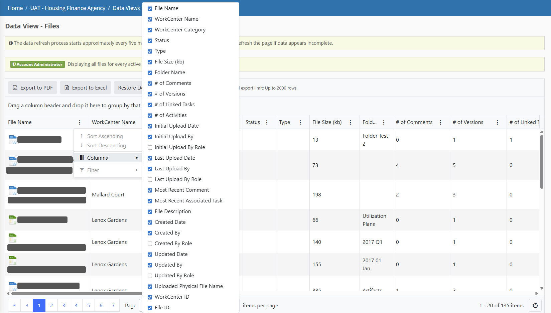This screenshot has height=313, width=551.
Task: Uncheck the File Size (kb) checkbox
Action: click(x=150, y=62)
